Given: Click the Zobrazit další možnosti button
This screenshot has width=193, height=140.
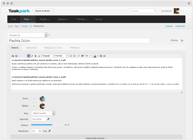Looking at the screenshot, I should 96,138.
